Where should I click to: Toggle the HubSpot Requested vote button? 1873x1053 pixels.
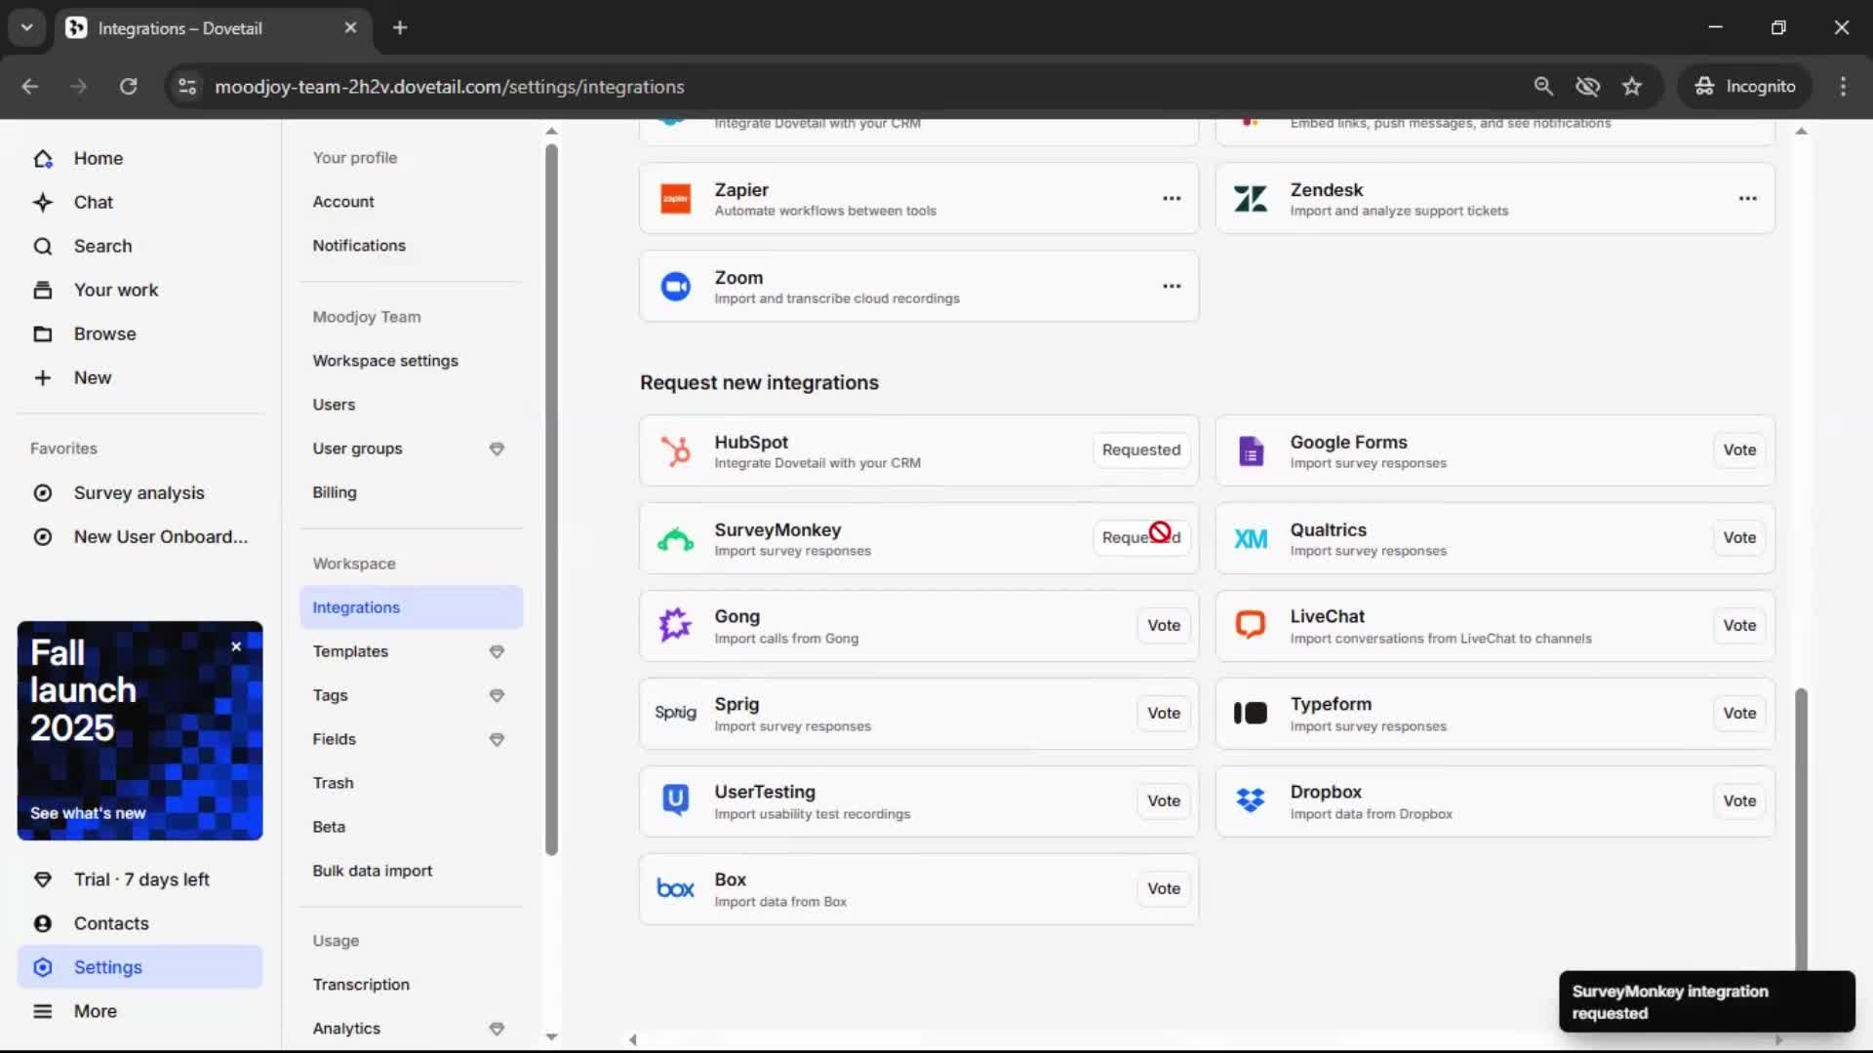[x=1140, y=449]
